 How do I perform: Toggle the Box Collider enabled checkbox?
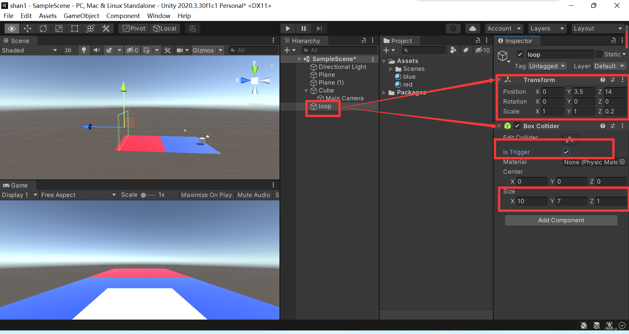point(517,126)
